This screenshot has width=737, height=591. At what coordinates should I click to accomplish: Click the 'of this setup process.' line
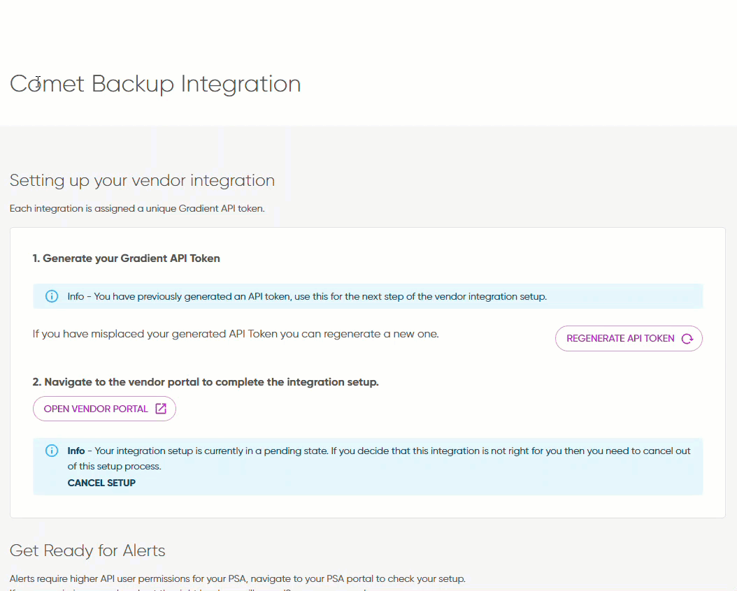[114, 466]
